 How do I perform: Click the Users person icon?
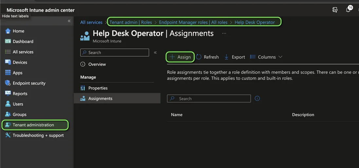[8, 104]
